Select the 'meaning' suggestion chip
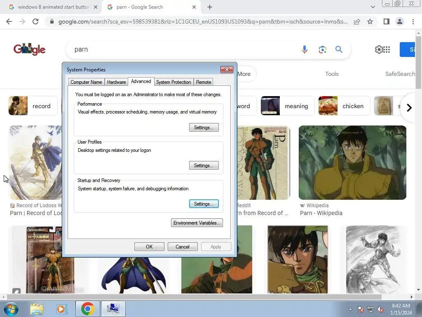The height and width of the screenshot is (317, 422). click(x=287, y=106)
